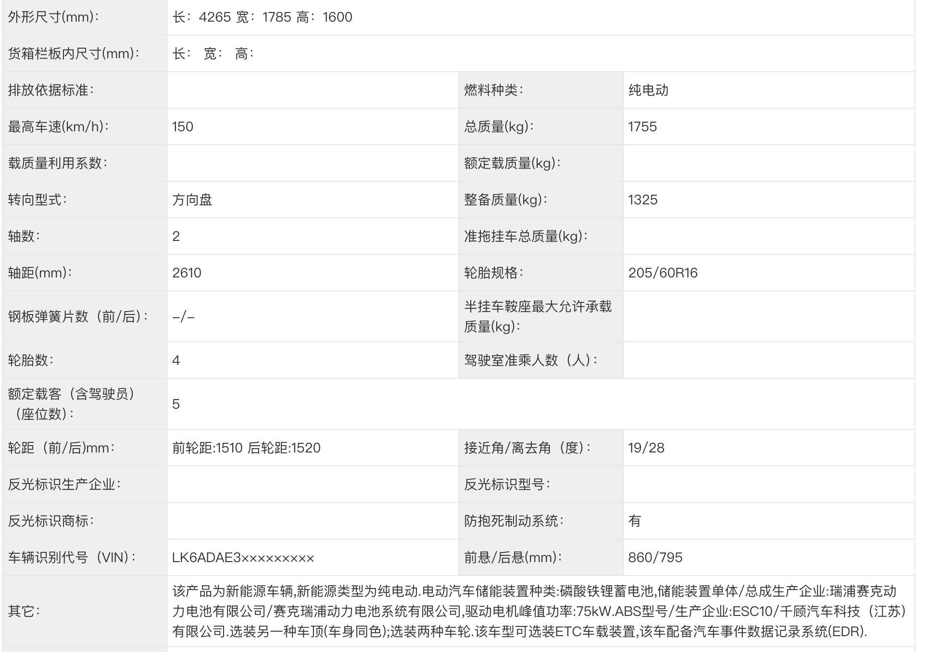Select dimensions value 长:4265 宽:1785 高:1600
Screen dimensions: 929x652
(x=262, y=17)
